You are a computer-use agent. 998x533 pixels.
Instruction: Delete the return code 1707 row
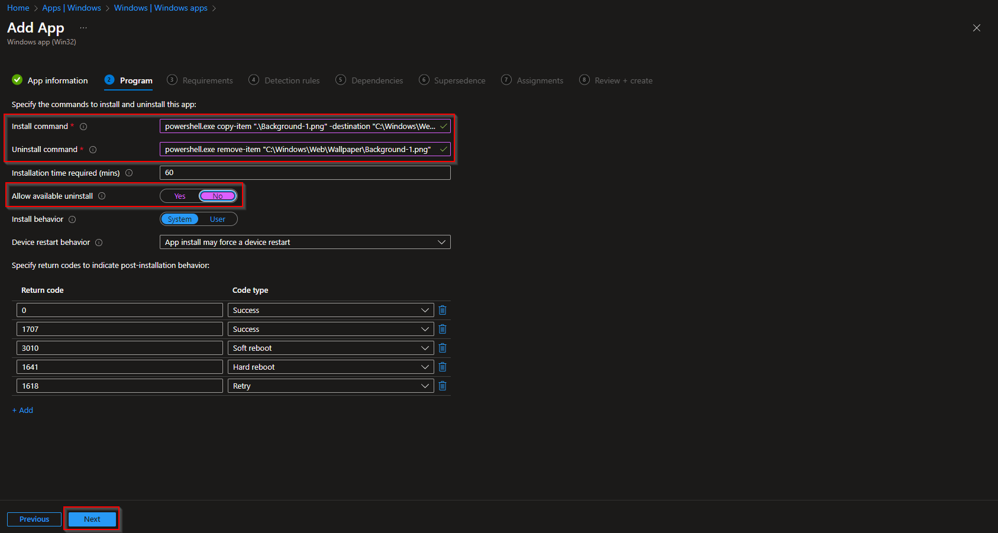[442, 328]
